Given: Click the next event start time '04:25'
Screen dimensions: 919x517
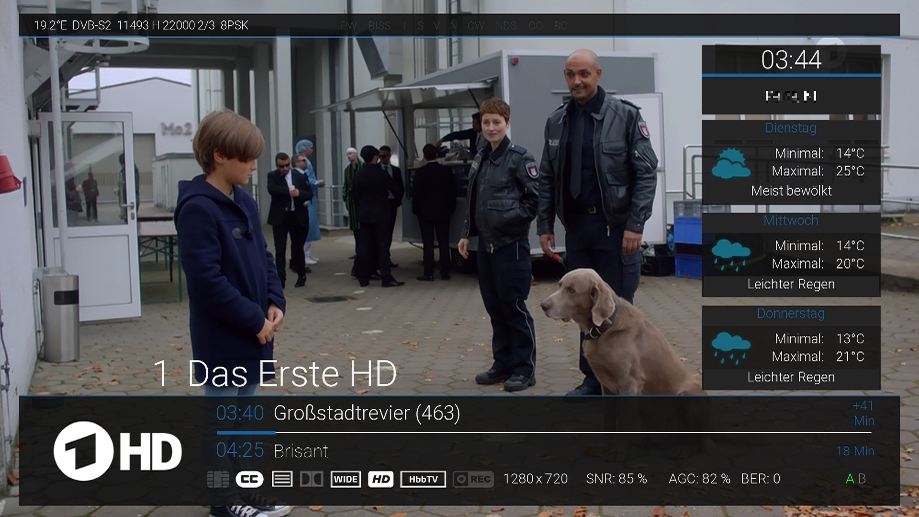Looking at the screenshot, I should 240,450.
